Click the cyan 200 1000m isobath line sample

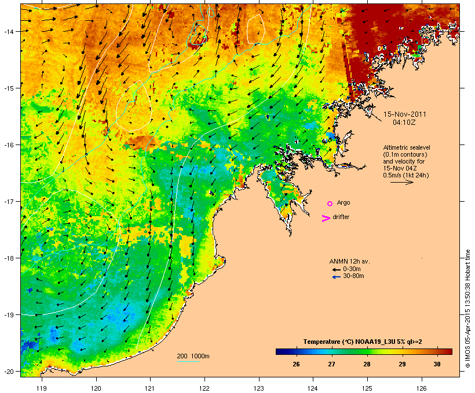(188, 361)
